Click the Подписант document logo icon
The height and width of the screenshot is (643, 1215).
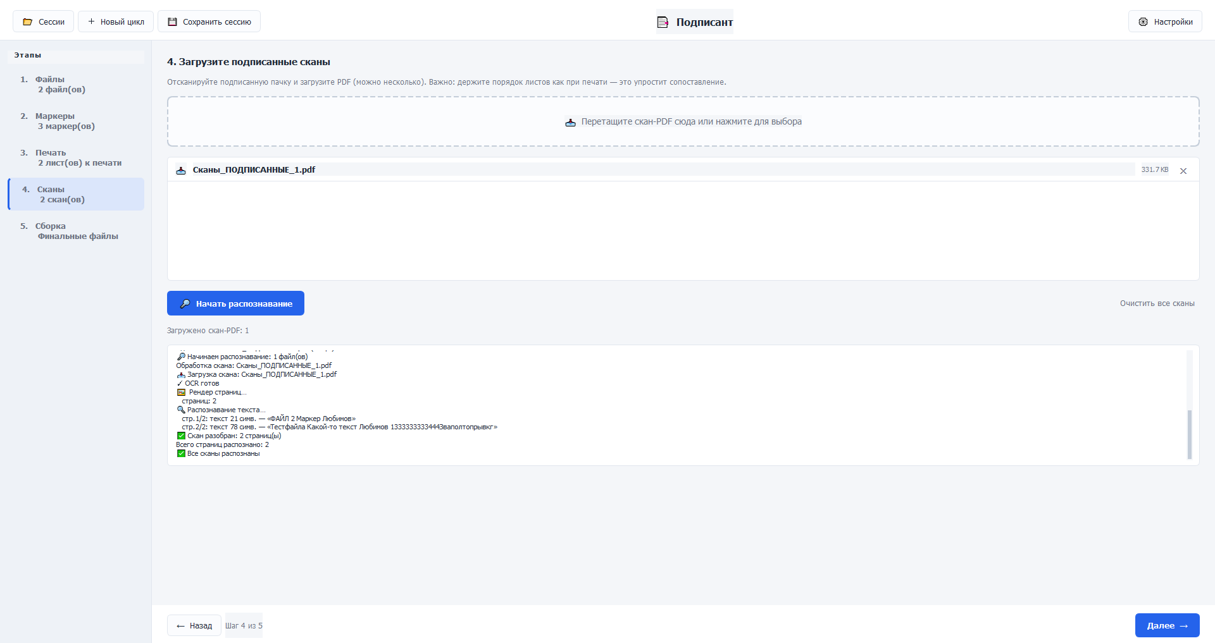coord(663,22)
